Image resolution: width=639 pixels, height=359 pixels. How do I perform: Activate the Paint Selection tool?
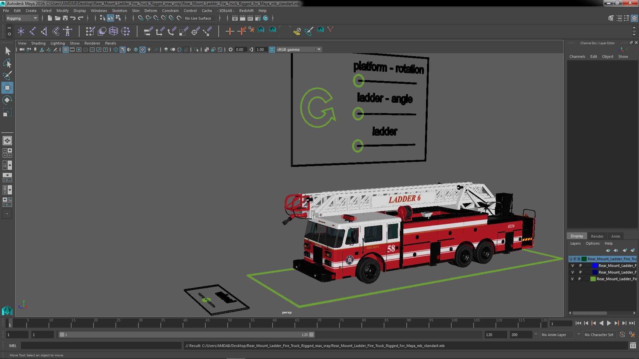coord(7,75)
